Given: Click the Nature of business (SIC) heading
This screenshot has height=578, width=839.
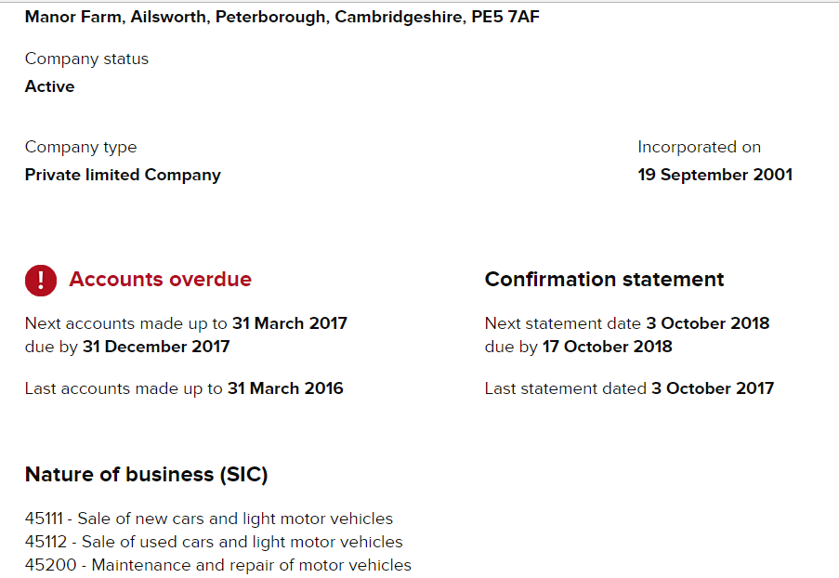Looking at the screenshot, I should (x=146, y=475).
